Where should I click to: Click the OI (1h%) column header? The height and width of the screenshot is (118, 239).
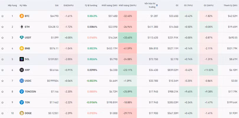188,5
